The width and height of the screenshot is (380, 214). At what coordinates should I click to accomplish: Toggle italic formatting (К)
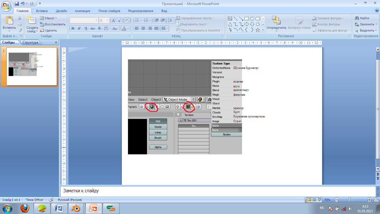(x=79, y=28)
